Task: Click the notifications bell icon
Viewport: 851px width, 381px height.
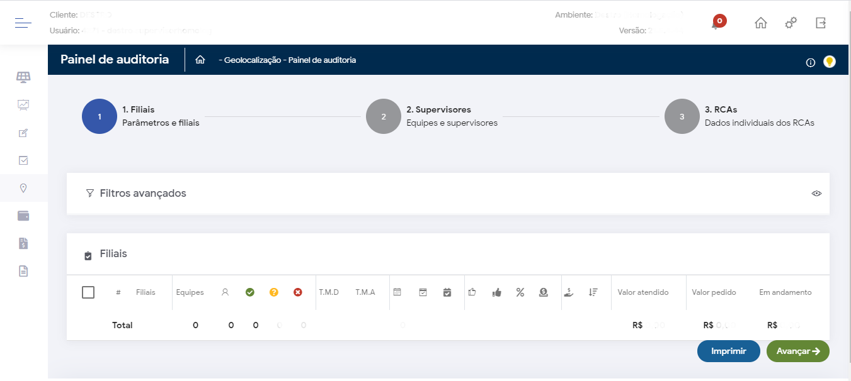Action: coord(716,24)
